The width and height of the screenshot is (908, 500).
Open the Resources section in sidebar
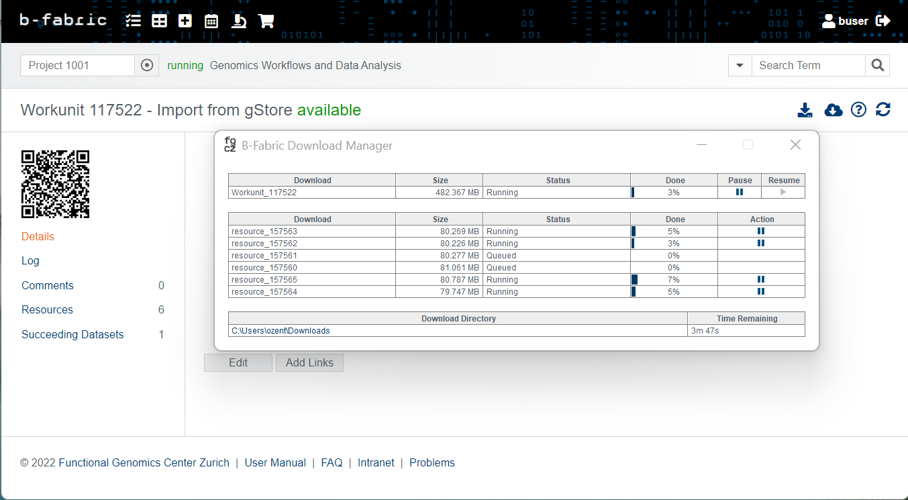[47, 310]
